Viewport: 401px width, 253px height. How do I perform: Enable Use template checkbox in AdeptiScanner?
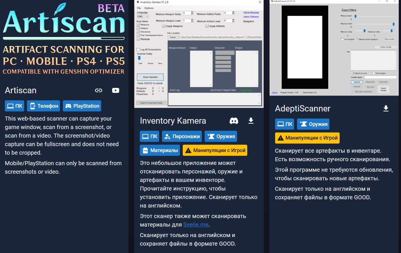[342, 40]
